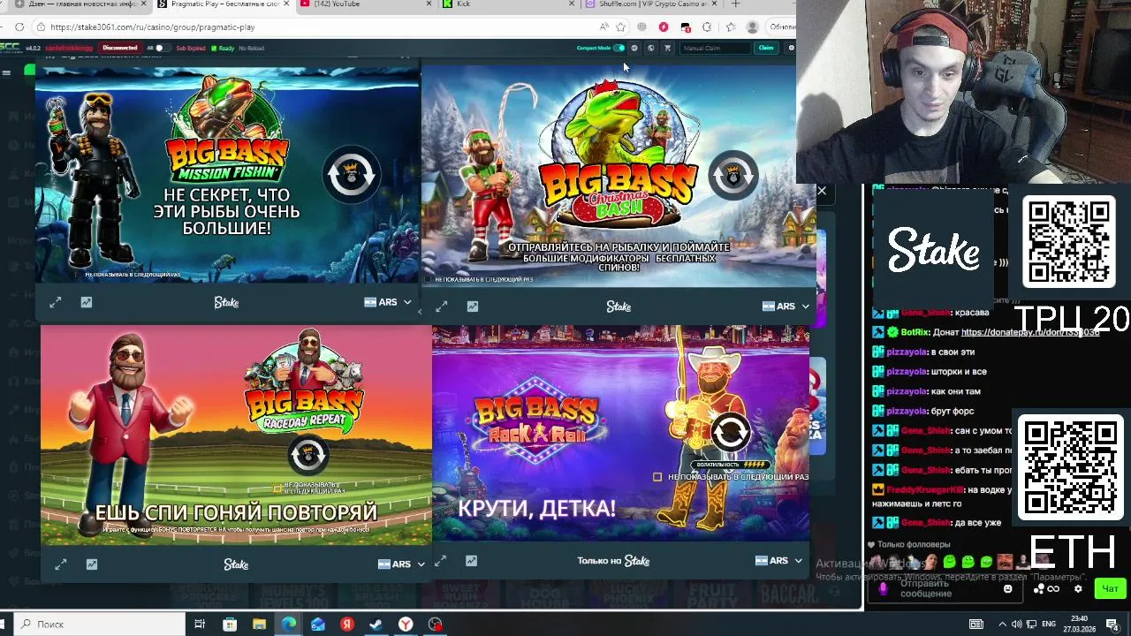Add page to favorites with star icon
The width and height of the screenshot is (1131, 636).
click(x=621, y=26)
